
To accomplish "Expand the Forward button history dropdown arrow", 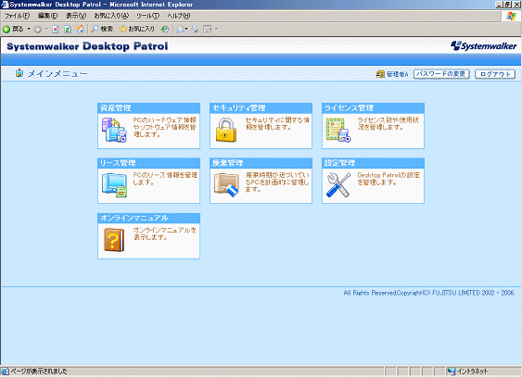I will (46, 29).
